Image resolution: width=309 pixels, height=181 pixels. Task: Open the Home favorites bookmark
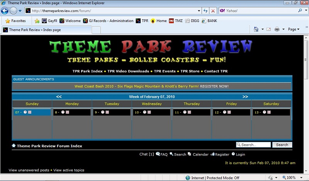point(159,21)
